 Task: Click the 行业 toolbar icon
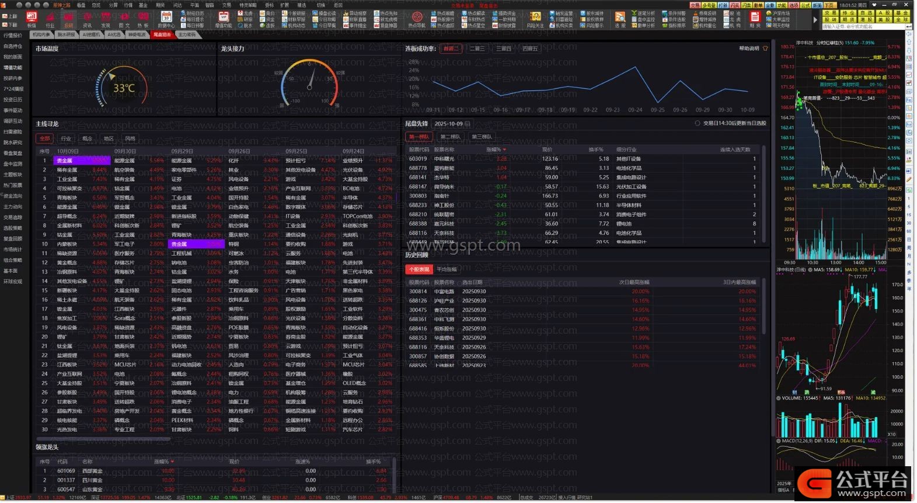point(50,16)
